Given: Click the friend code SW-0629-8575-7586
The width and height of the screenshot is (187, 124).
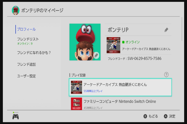Looking at the screenshot, I should (144, 58).
